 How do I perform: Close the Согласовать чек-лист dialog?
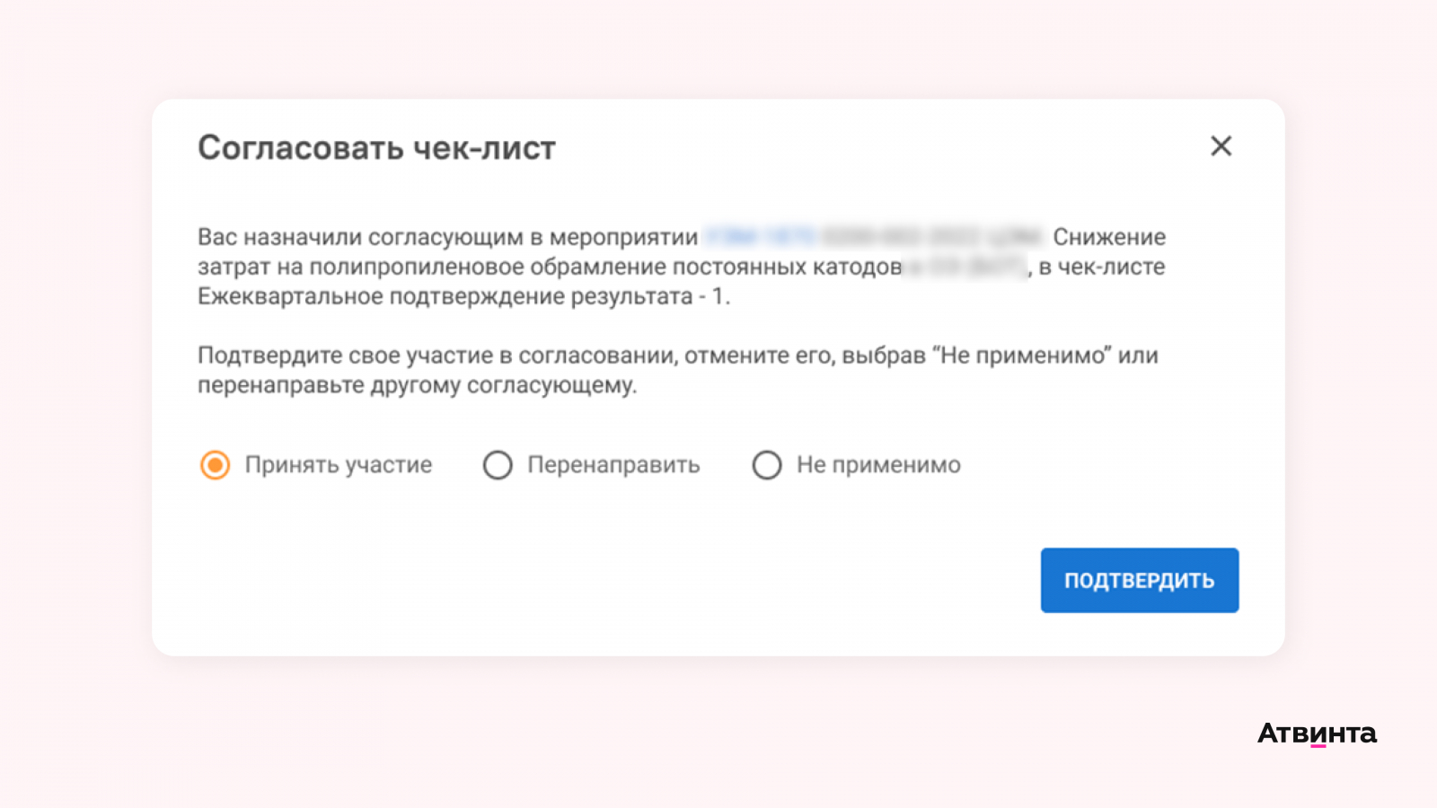pos(1221,146)
